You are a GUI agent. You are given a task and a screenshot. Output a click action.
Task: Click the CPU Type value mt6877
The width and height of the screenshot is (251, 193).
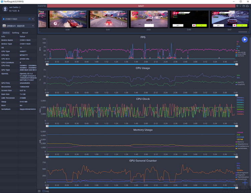[23, 51]
